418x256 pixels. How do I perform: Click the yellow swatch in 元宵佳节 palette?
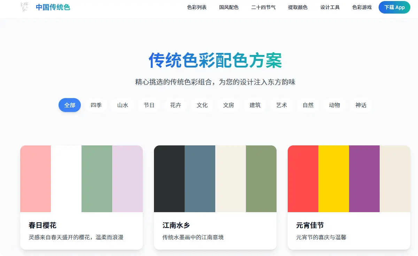click(334, 179)
